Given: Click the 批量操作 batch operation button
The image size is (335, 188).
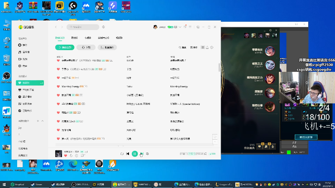Looking at the screenshot, I should click(x=107, y=47).
